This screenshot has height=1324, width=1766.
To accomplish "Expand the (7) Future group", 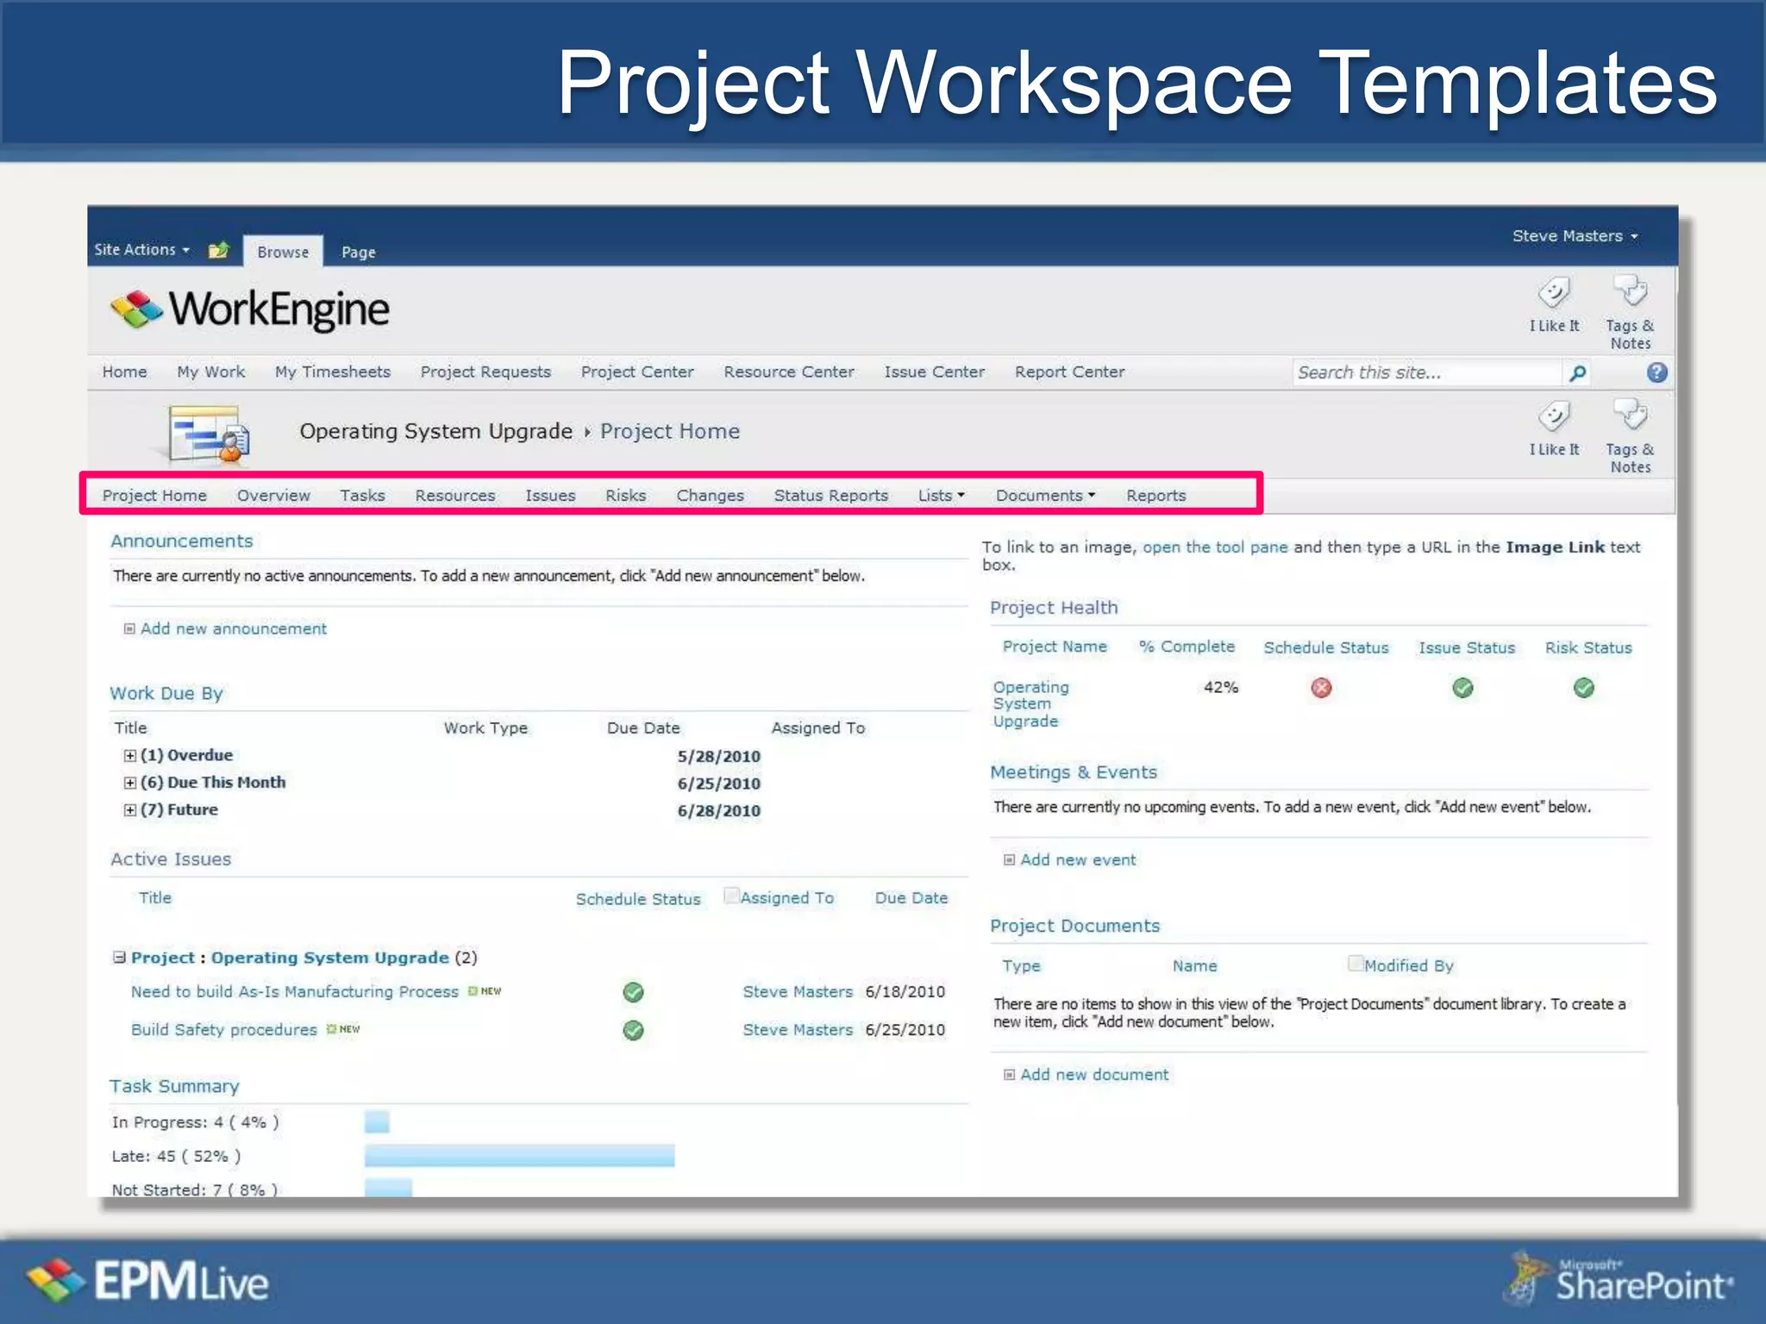I will pos(129,810).
